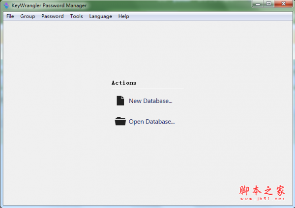Open the File menu
Screen dimensions: 295x208
[x=10, y=16]
